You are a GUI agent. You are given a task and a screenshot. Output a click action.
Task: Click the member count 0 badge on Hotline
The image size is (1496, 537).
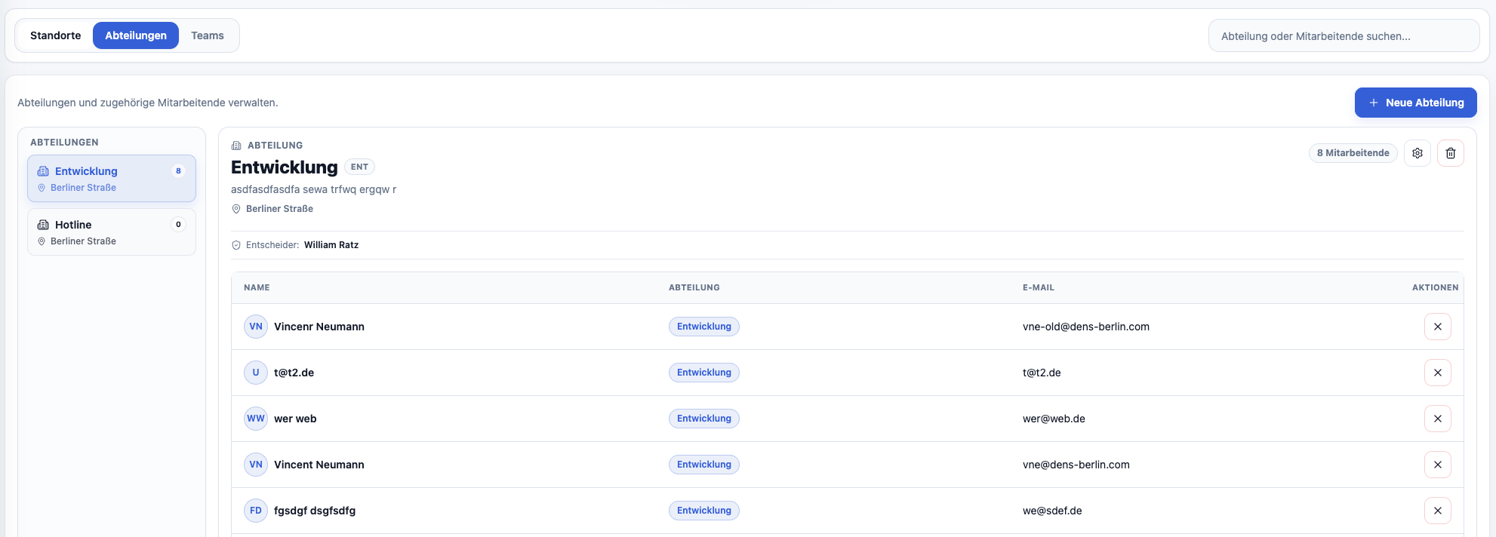178,224
